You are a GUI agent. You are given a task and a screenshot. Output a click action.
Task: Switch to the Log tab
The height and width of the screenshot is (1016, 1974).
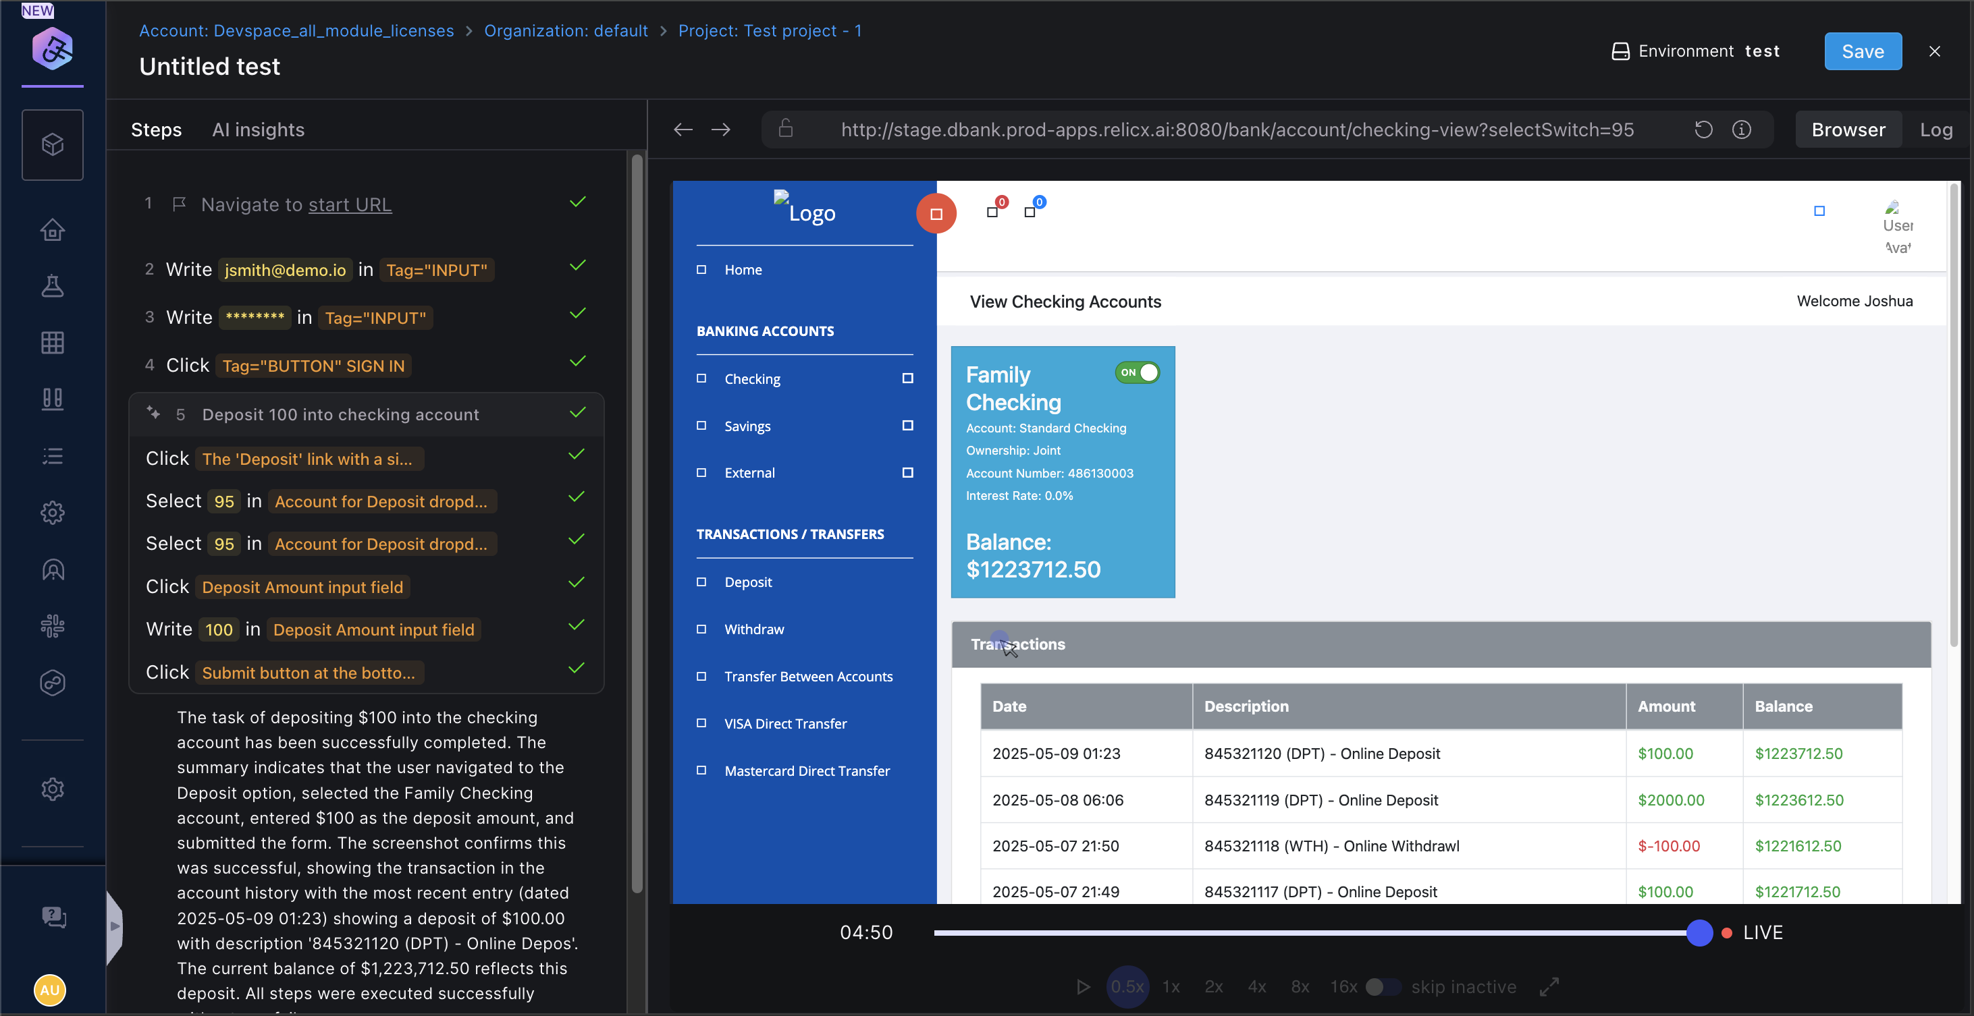pyautogui.click(x=1935, y=130)
